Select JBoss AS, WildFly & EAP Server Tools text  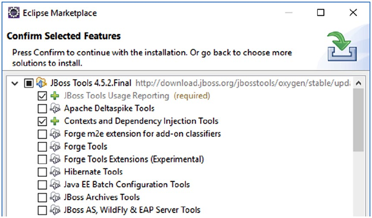pyautogui.click(x=132, y=210)
